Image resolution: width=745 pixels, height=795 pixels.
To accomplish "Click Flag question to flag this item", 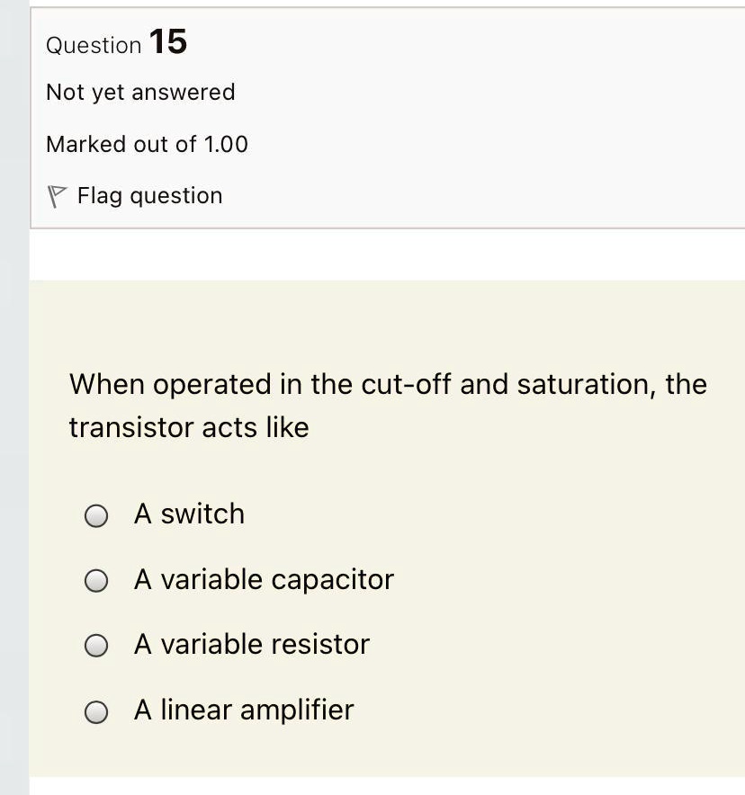I will pos(149,196).
